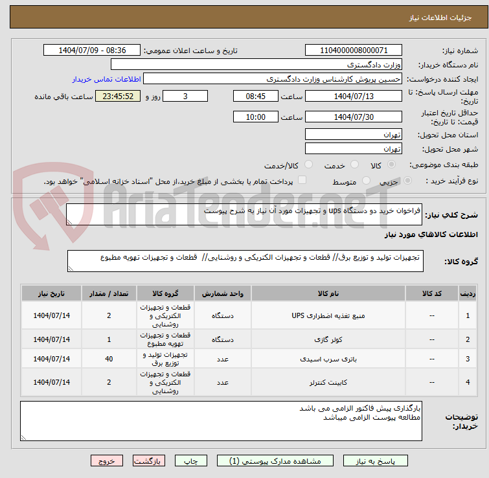
Task: Click the نام کالا column header
Action: [x=328, y=293]
